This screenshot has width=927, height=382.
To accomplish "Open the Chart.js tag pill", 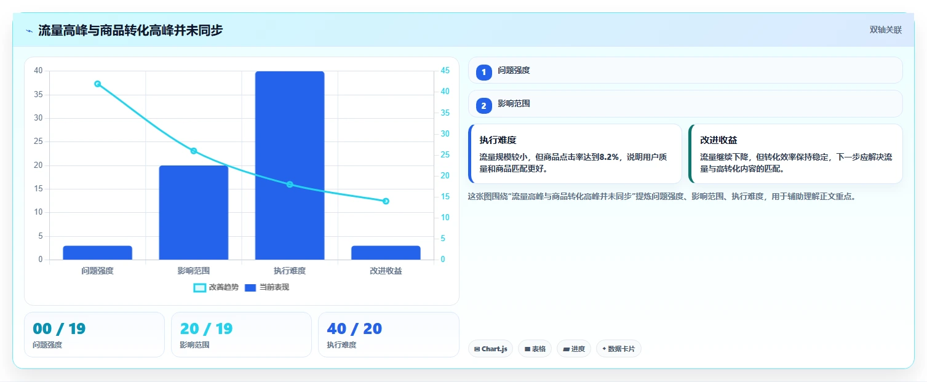I will [490, 349].
